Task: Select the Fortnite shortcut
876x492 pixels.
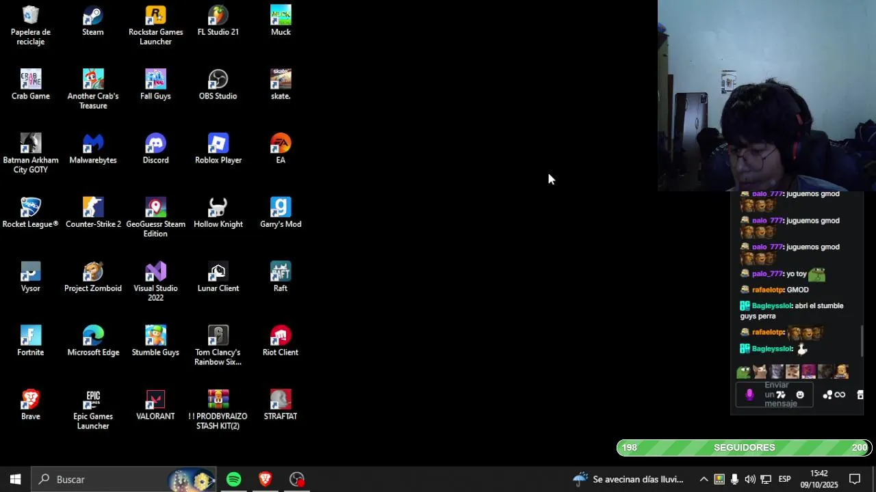Action: coord(31,342)
